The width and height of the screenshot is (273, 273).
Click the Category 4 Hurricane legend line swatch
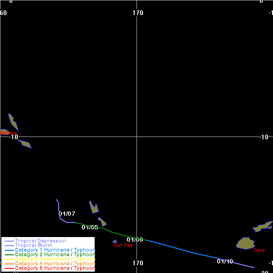[x=9, y=264]
